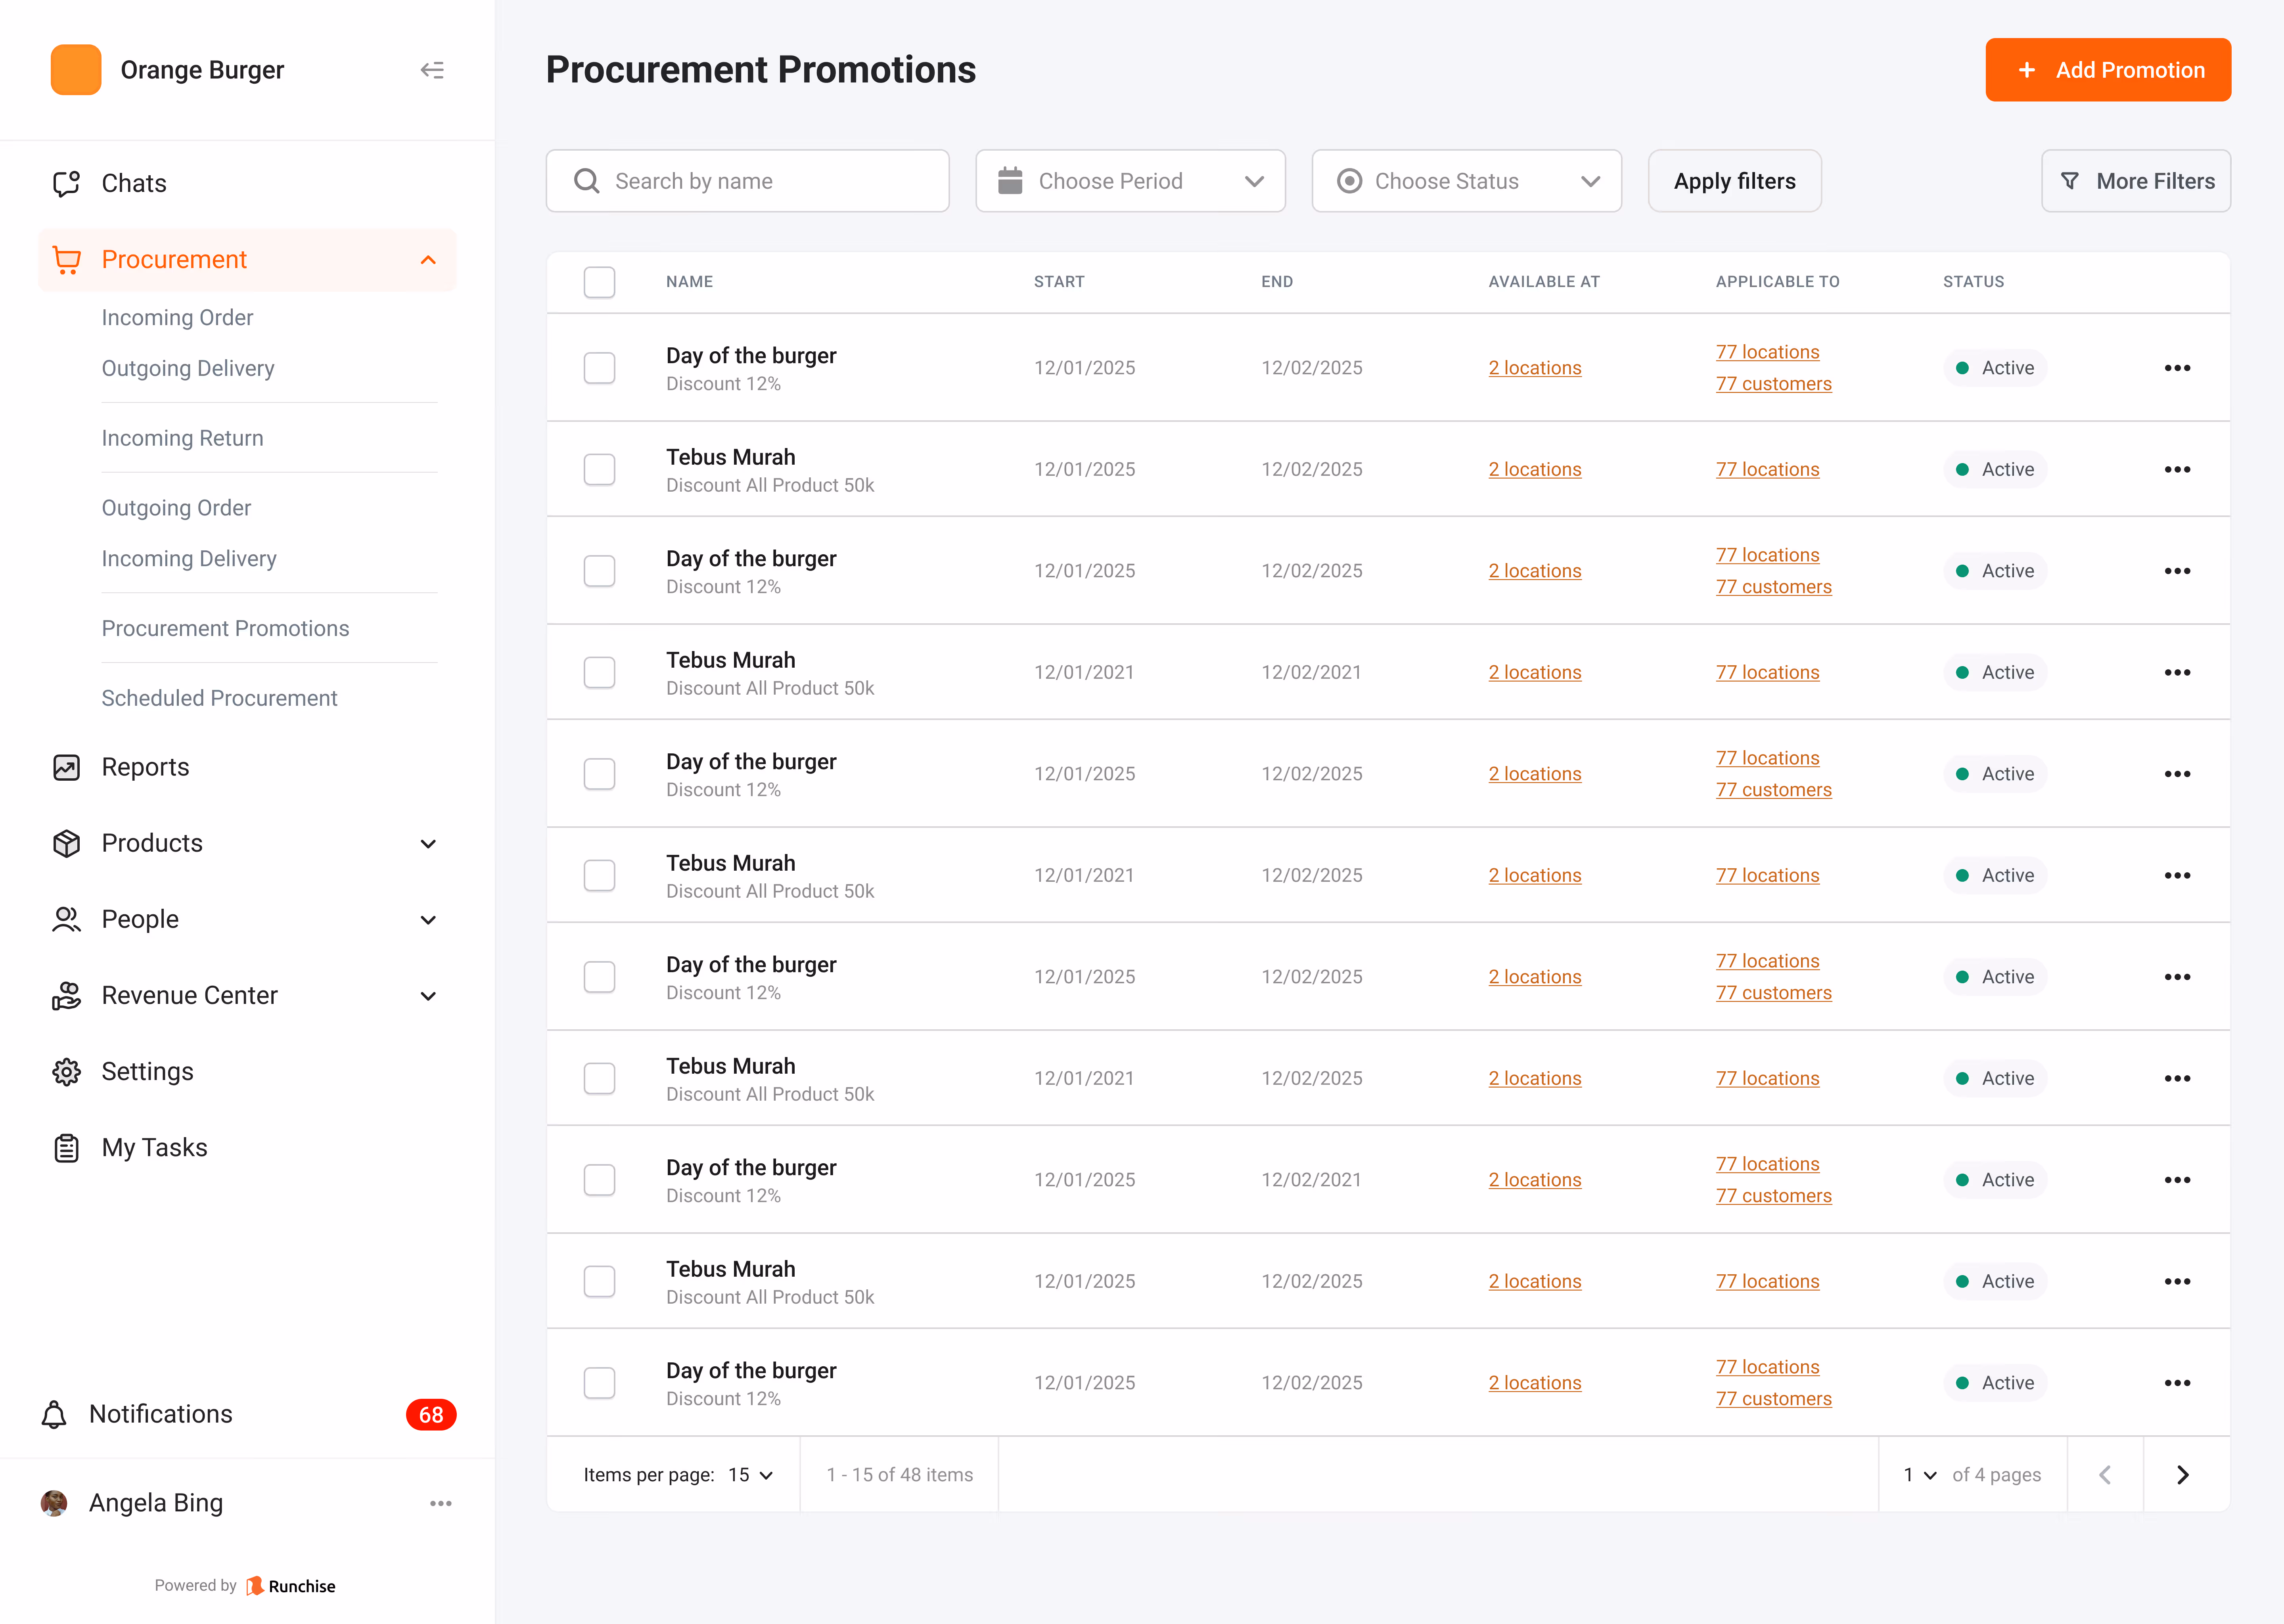This screenshot has height=1624, width=2284.
Task: Open the second row's 77 locations link
Action: click(x=1768, y=469)
